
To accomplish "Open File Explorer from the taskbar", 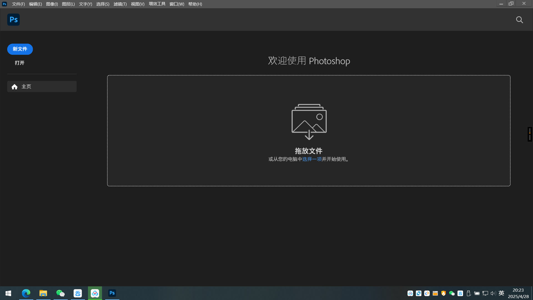I will click(x=43, y=293).
